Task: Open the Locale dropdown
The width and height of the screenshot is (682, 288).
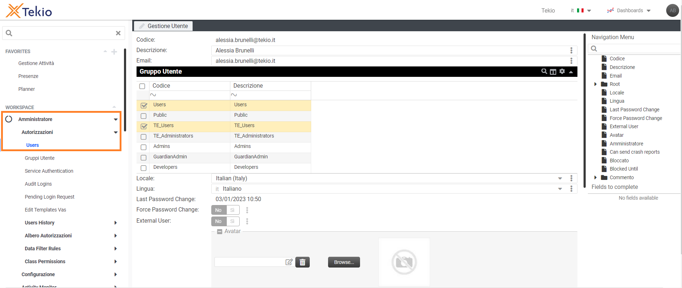Action: click(x=560, y=178)
